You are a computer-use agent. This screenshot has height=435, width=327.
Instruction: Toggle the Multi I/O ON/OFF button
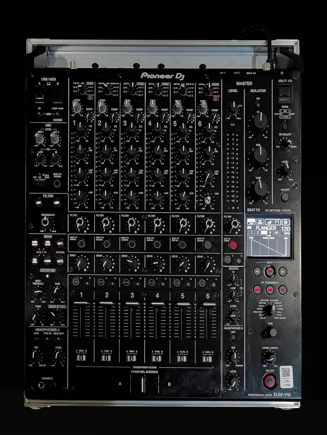point(285,196)
